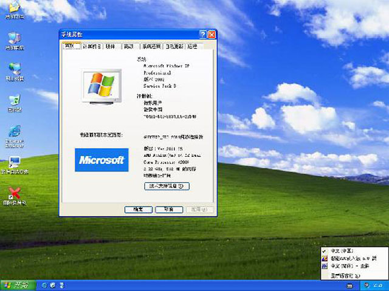
Task: Click third quick launch icon on taskbar
Action: coord(61,286)
